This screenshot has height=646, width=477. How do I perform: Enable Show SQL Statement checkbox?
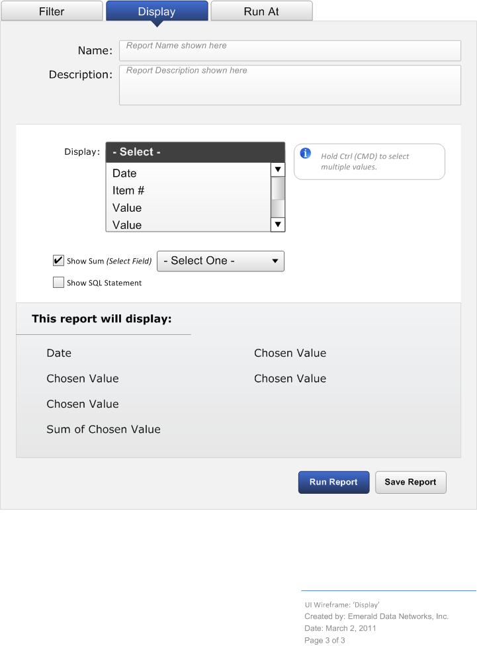[x=58, y=283]
